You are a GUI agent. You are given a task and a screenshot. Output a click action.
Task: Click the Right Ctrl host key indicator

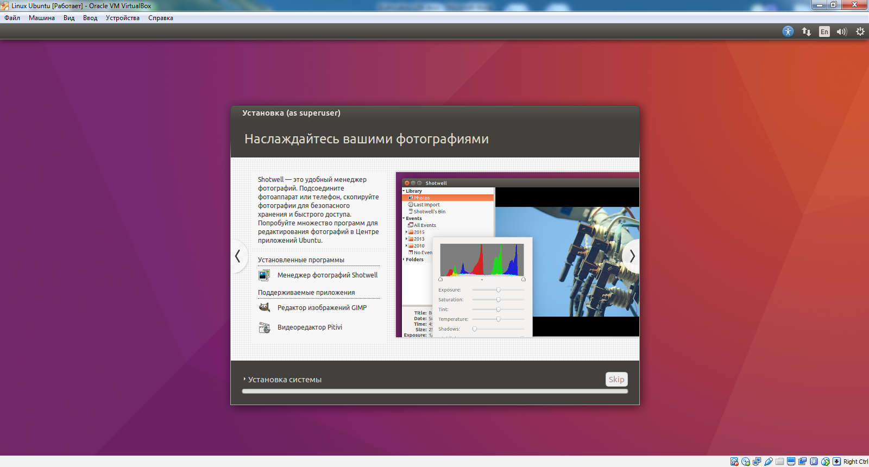855,462
